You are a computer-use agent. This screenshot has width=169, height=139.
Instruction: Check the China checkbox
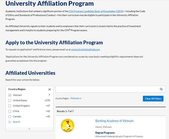click(10, 111)
